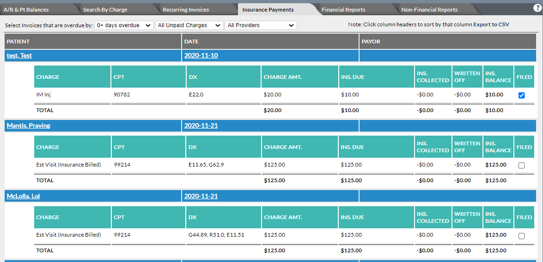Viewport: 543px width, 262px height.
Task: Sort by the PAYOR column header
Action: click(448, 42)
